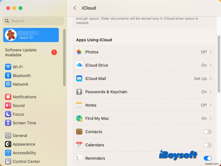Screen dimensions: 221x166
Task: Select Focus label in the sidebar
Action: tap(18, 114)
